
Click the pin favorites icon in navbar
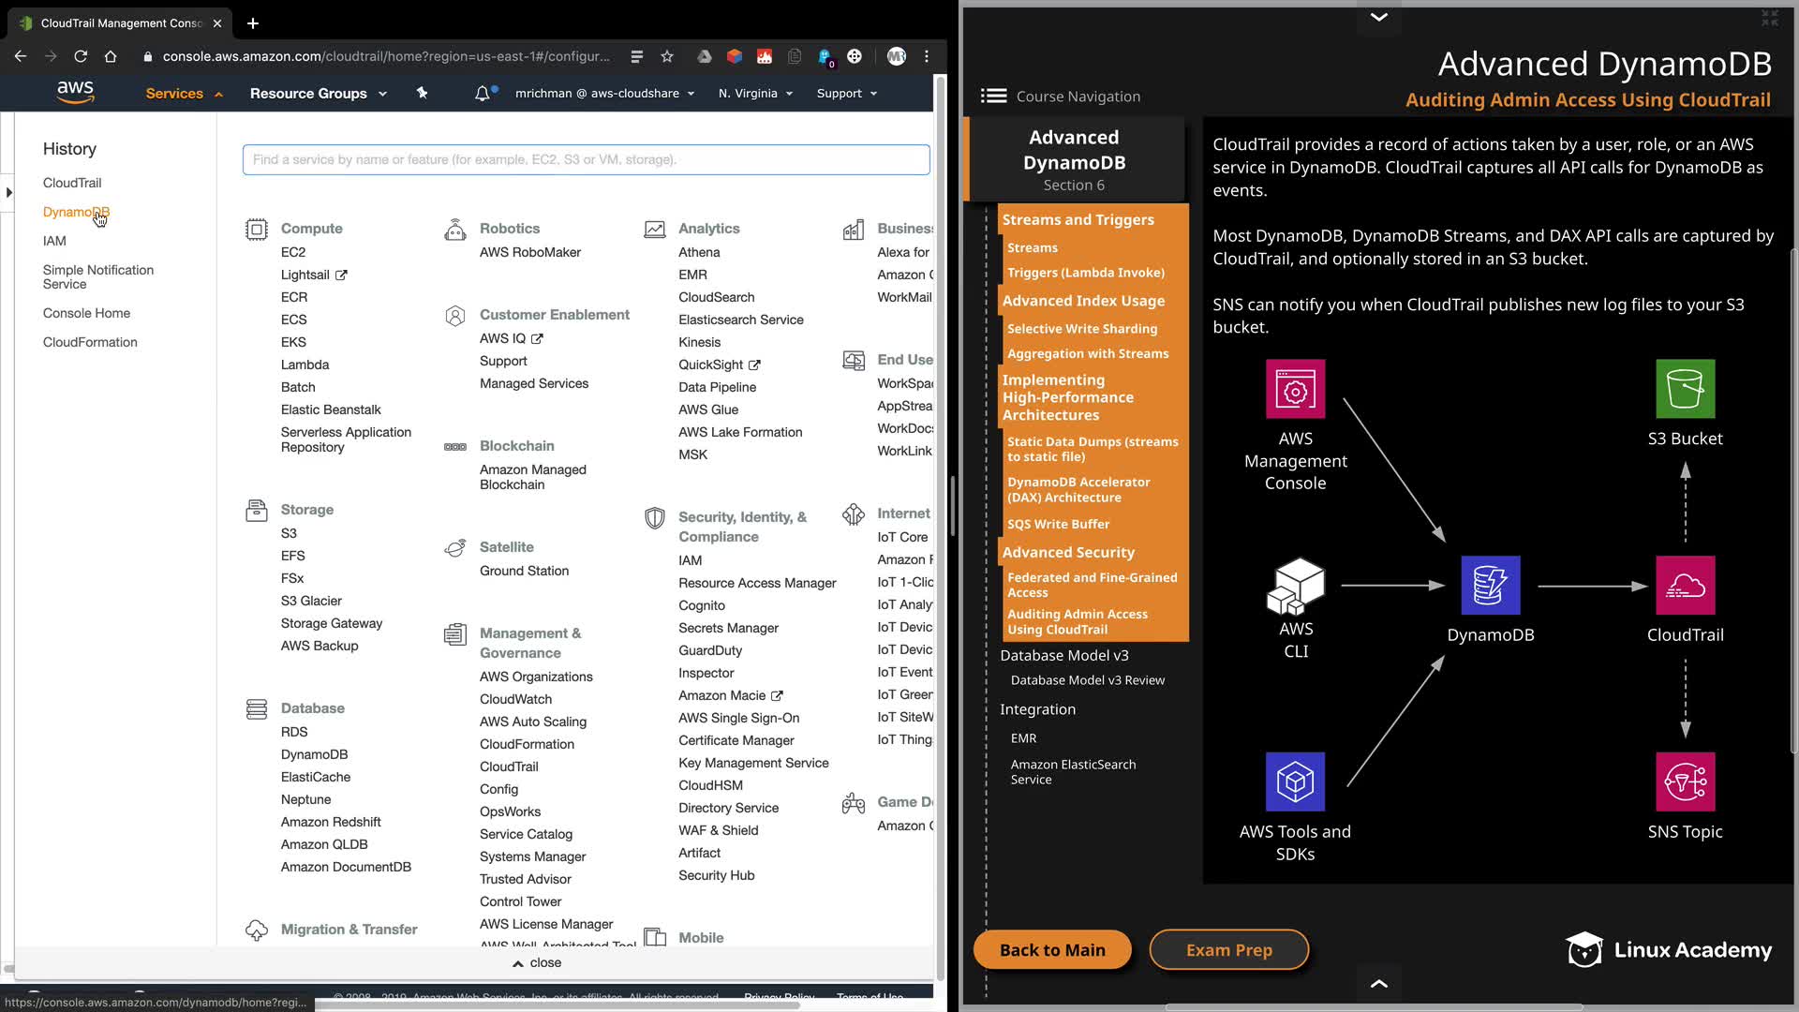pyautogui.click(x=422, y=93)
